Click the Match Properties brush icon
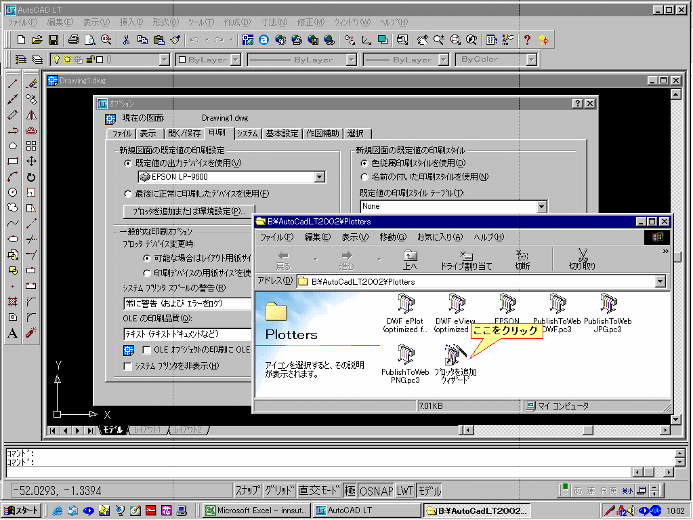Viewport: 693px width, 520px height. [x=175, y=40]
